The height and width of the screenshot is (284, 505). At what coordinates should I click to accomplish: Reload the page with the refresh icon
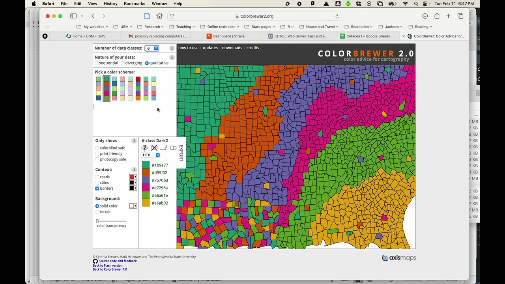tap(337, 16)
